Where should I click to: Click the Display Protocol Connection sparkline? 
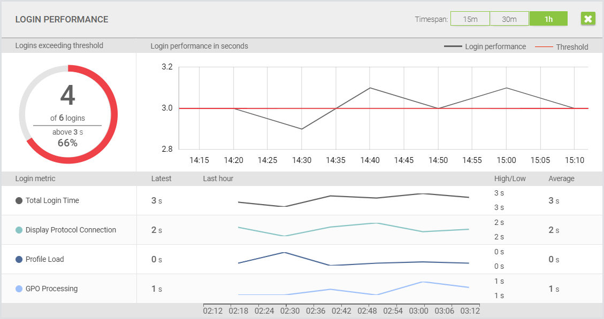[353, 229]
